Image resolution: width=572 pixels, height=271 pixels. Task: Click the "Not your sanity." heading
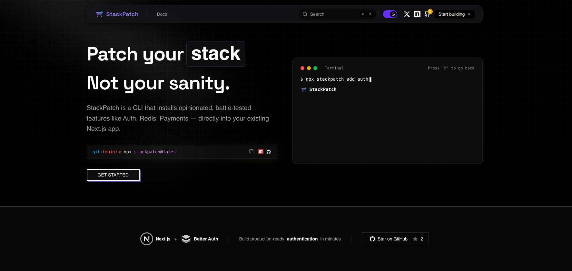click(x=158, y=83)
